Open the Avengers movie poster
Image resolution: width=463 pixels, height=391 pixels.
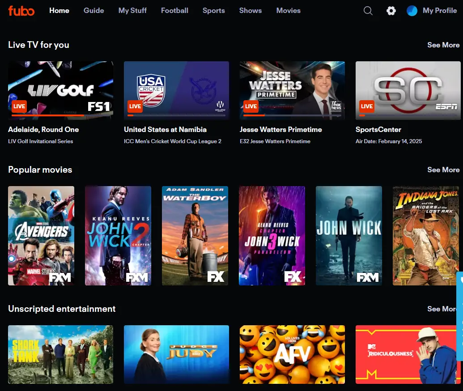(41, 236)
